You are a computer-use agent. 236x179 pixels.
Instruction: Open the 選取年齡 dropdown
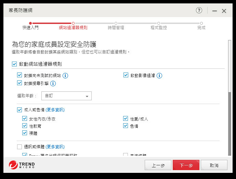pos(66,96)
